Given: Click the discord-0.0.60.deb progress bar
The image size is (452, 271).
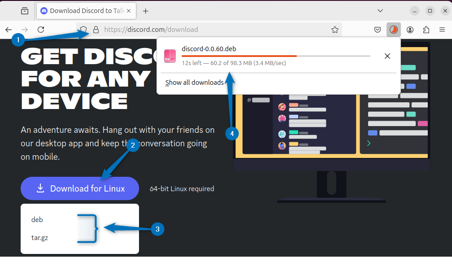Looking at the screenshot, I should (276, 56).
